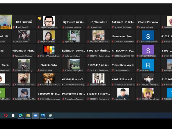This screenshot has width=172, height=129.
Task: Open the Photos app in taskbar
Action: pyautogui.click(x=43, y=115)
